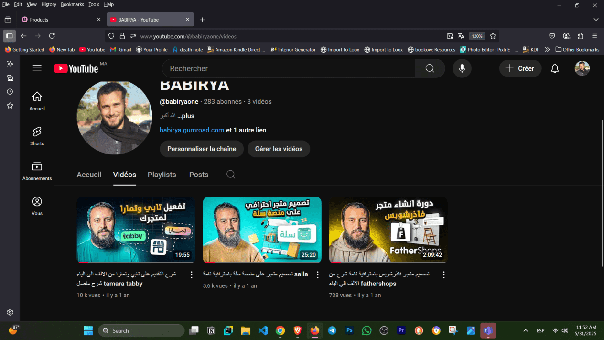Open options menu for salla video
Viewport: 604px width, 340px height.
coord(318,274)
